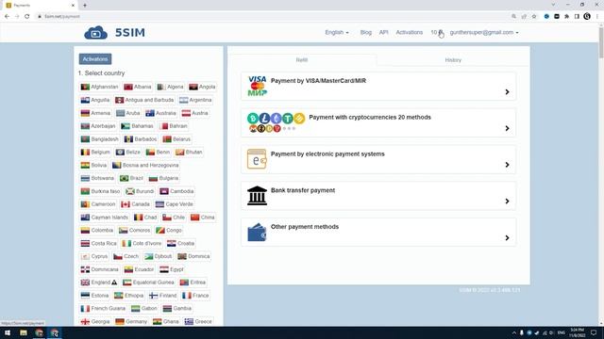Click the taskbar clock
Screen dimensions: 604x339
(x=577, y=332)
